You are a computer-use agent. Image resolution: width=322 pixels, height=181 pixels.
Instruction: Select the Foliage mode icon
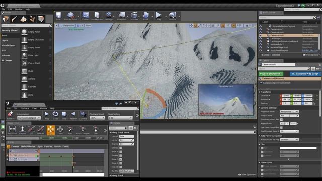32,19
